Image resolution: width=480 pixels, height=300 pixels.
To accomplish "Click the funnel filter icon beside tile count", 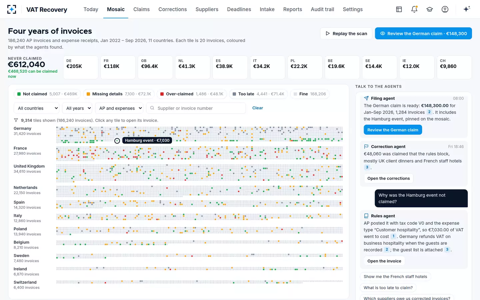I will (x=16, y=120).
